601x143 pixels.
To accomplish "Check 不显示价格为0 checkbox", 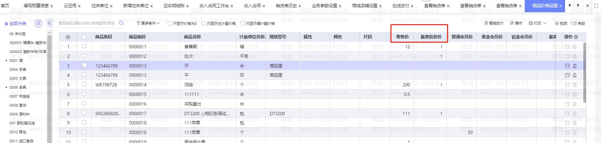I will [x=170, y=23].
